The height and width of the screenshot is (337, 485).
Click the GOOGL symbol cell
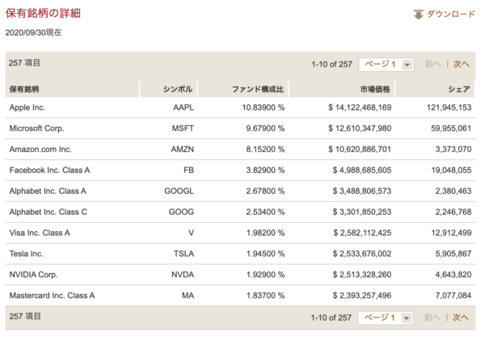coord(179,191)
